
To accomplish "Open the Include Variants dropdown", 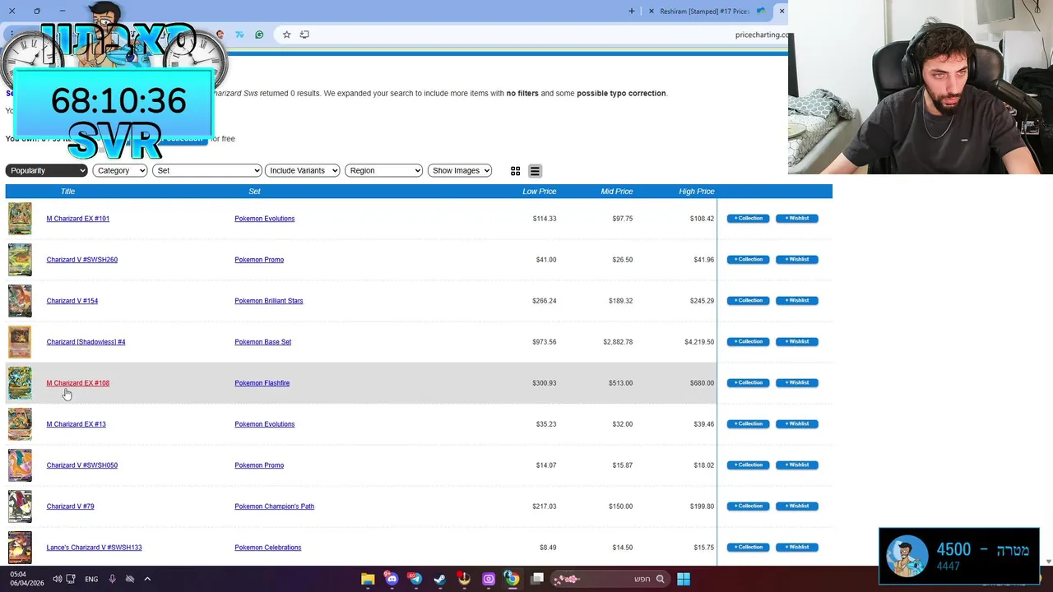I will [x=302, y=170].
